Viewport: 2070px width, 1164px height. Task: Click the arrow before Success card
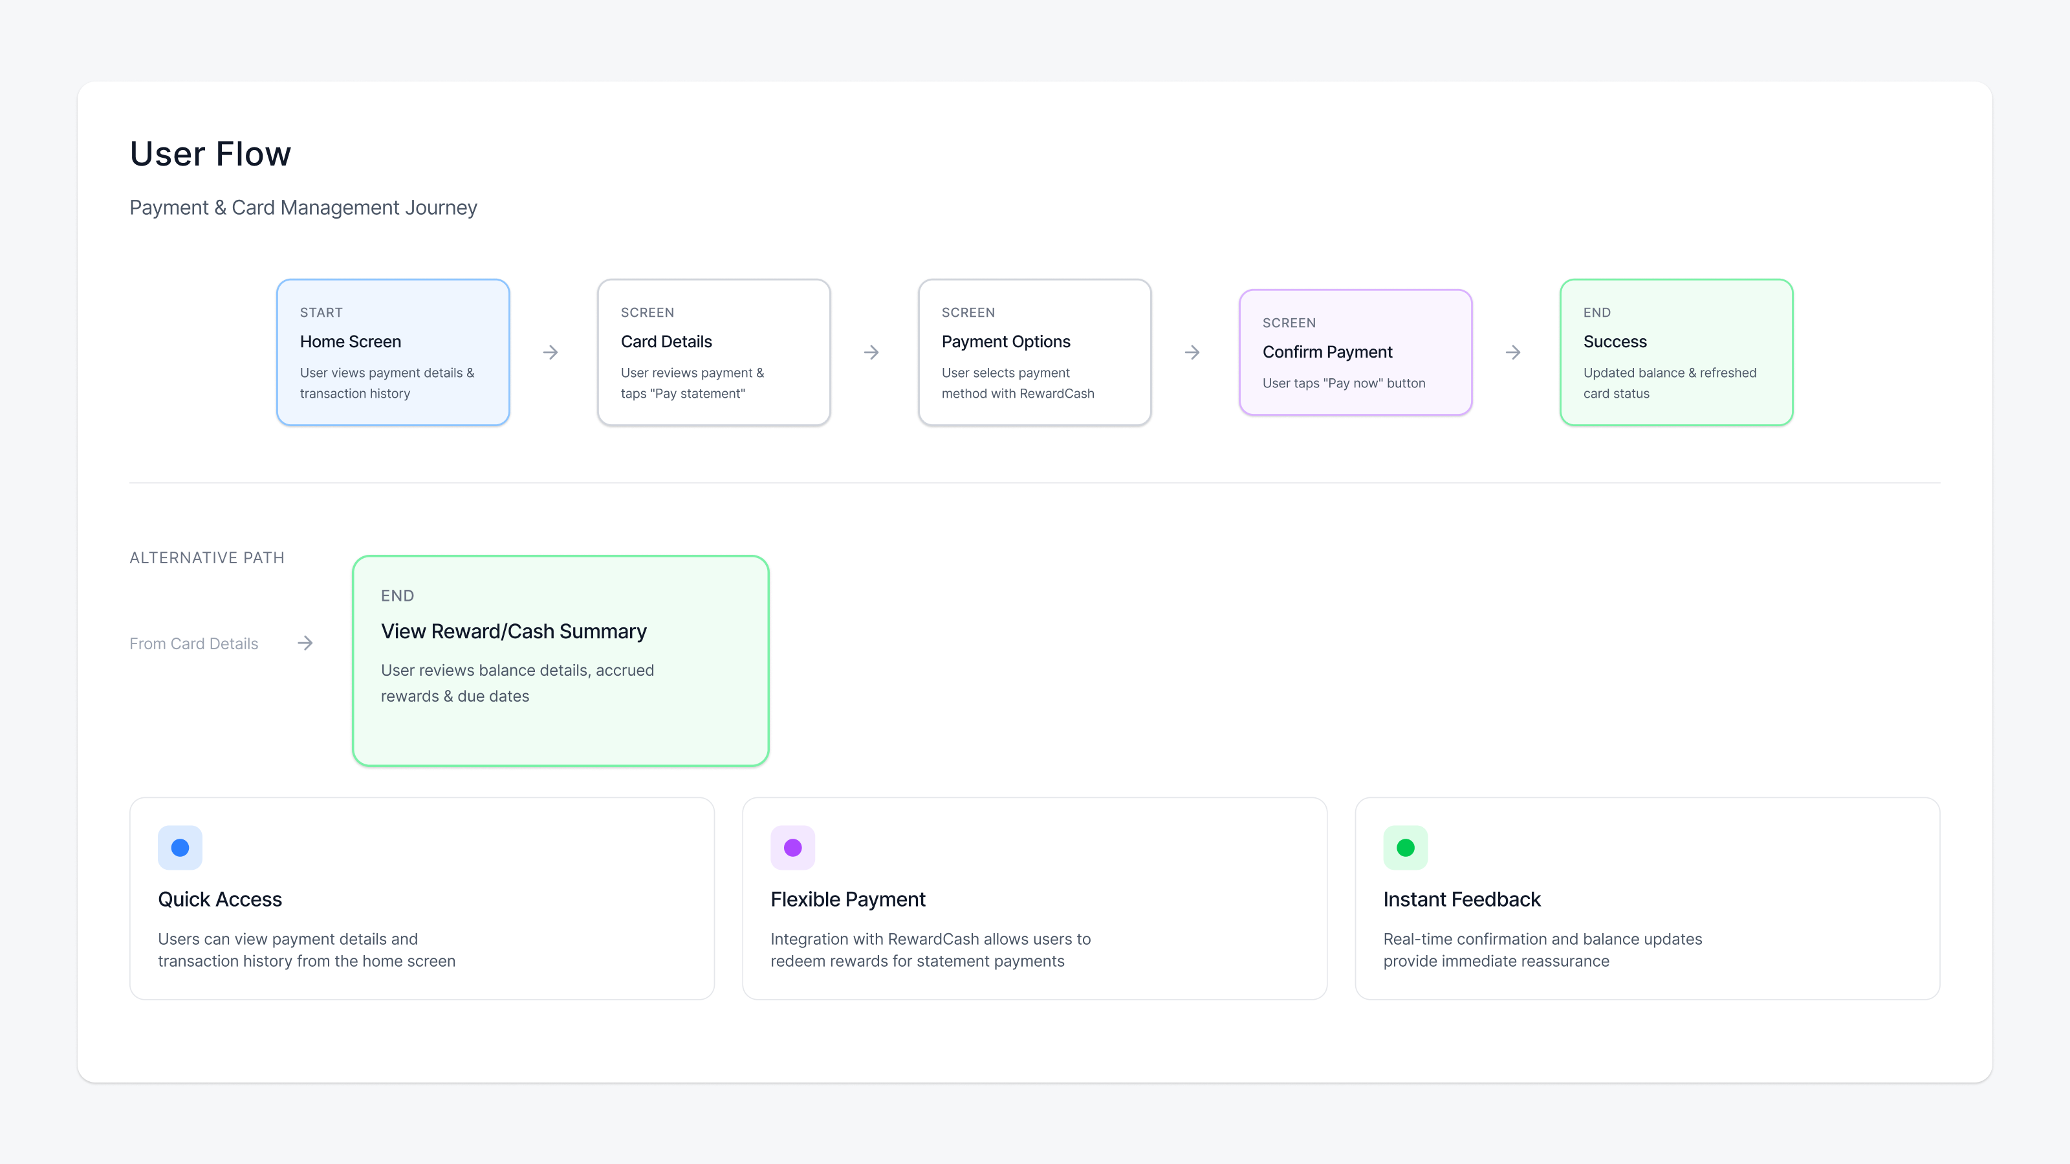click(1513, 352)
